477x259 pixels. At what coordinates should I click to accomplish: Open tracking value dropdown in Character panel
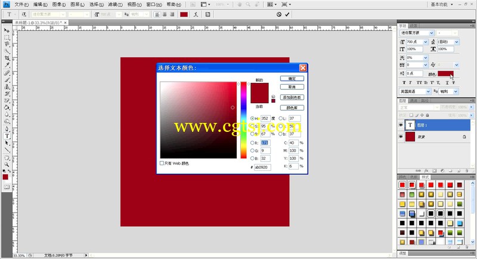tap(425, 65)
